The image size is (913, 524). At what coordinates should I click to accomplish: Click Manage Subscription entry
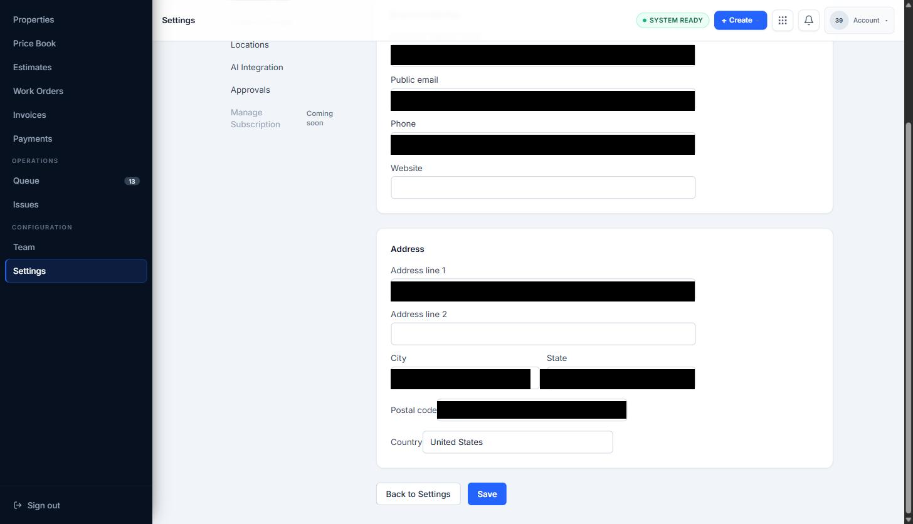[x=255, y=118]
